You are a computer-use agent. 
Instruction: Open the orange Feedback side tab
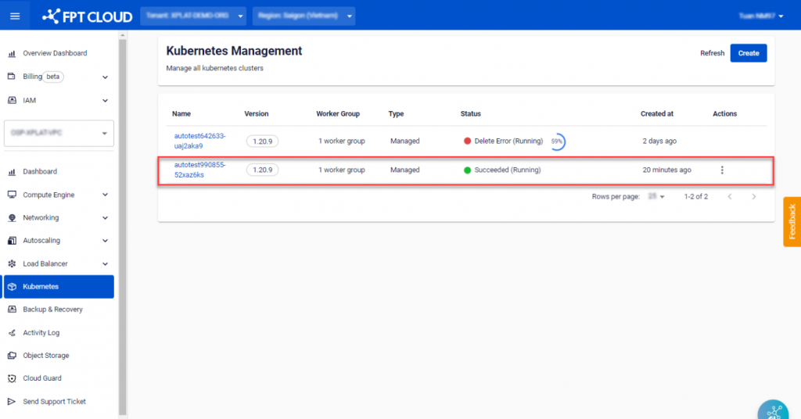(x=792, y=221)
